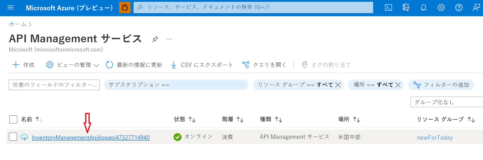Open the グループ化なし dropdown

[x=447, y=102]
